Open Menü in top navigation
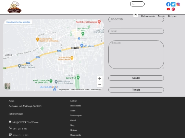 [161, 16]
